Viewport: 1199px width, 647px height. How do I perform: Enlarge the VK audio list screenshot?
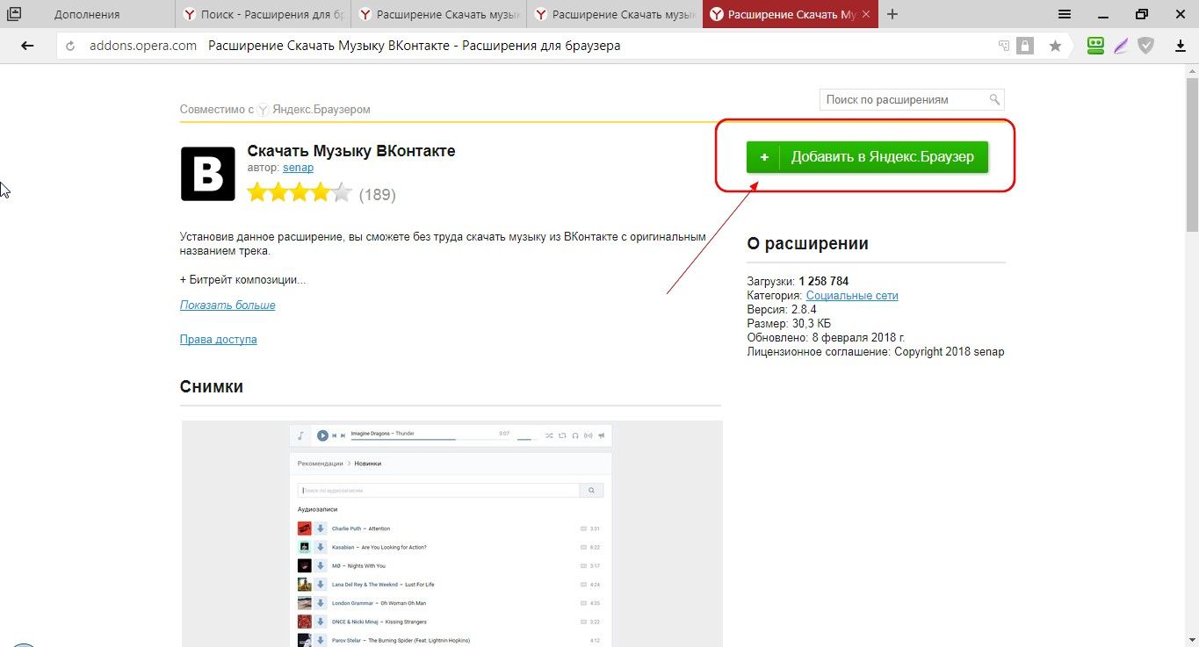pyautogui.click(x=451, y=534)
